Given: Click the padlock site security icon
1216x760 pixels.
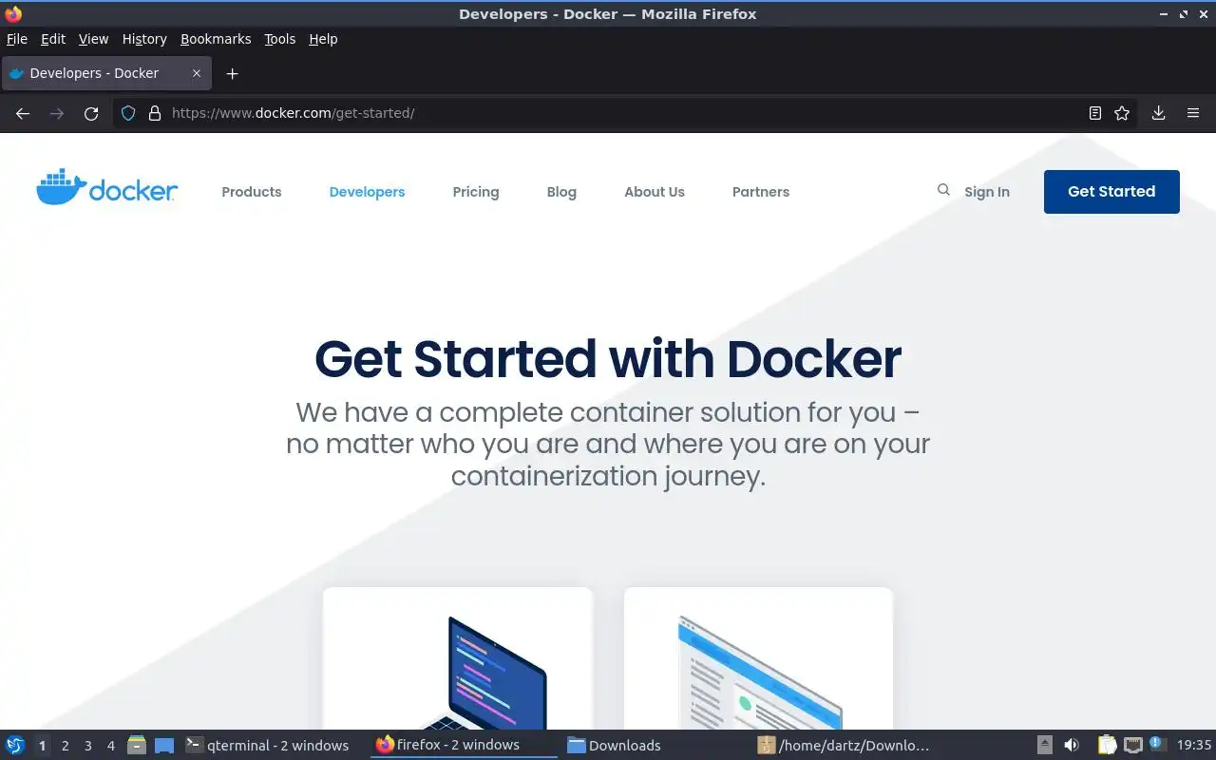Looking at the screenshot, I should tap(155, 113).
